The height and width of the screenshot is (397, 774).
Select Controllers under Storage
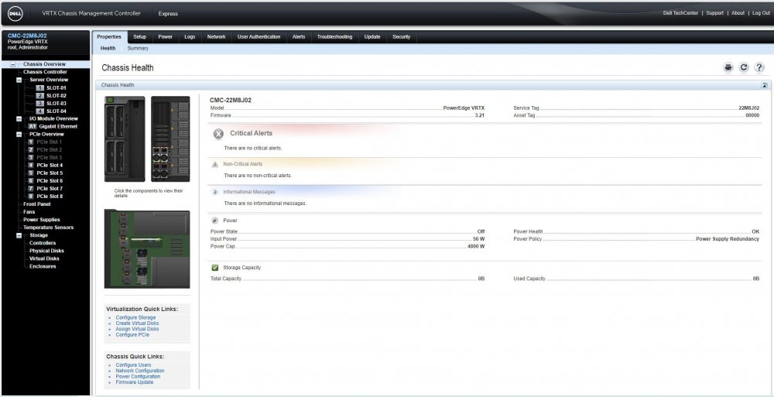tap(43, 244)
